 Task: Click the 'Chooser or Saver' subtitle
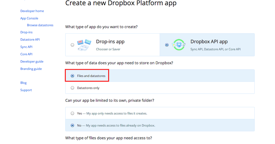point(108,49)
